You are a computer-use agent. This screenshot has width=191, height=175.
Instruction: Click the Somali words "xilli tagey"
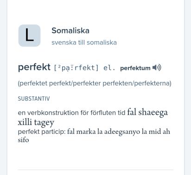pyautogui.click(x=36, y=123)
